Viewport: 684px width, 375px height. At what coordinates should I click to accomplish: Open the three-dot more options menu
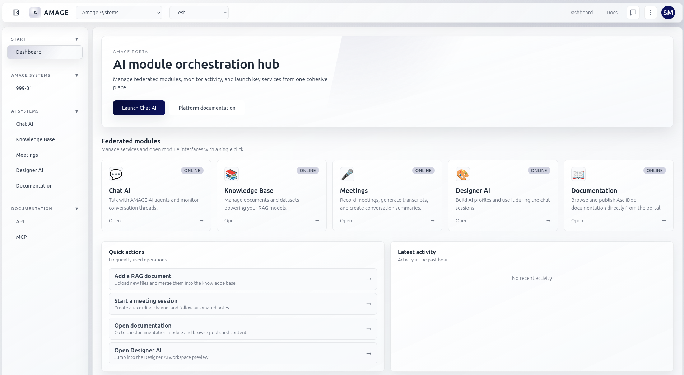(650, 13)
